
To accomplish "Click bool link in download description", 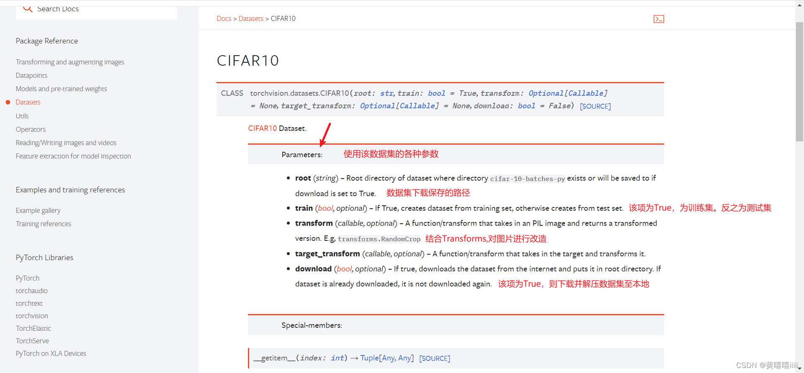I will coord(344,269).
